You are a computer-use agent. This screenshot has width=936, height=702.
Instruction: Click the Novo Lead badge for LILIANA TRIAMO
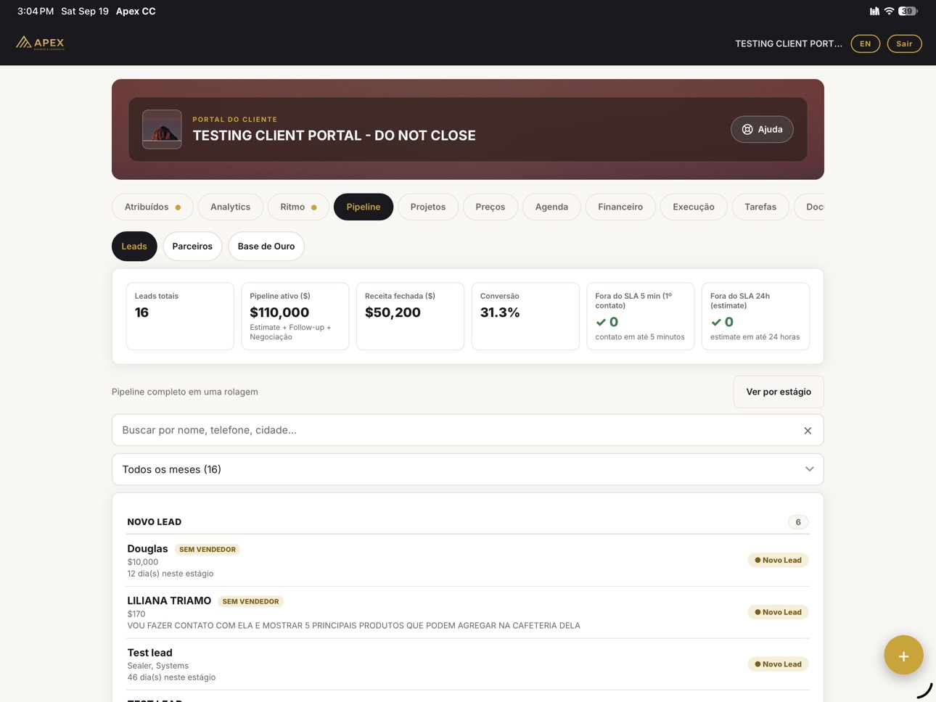778,612
